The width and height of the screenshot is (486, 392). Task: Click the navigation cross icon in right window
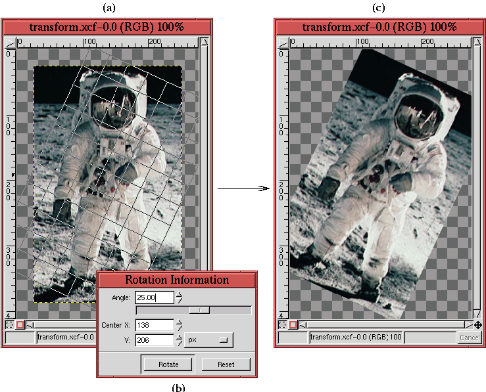tap(477, 325)
